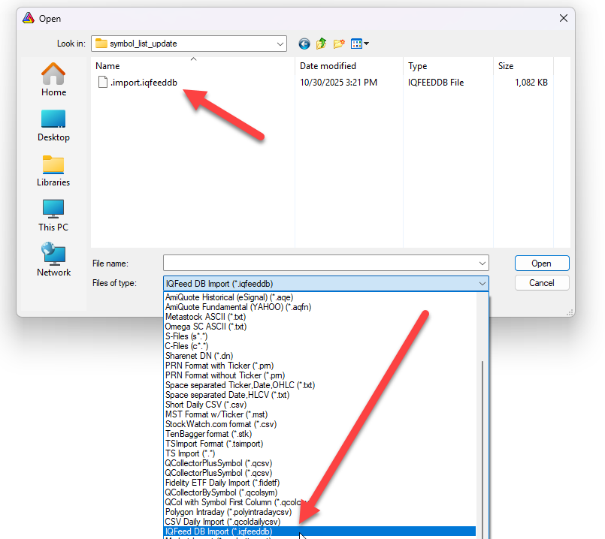605x539 pixels.
Task: Click inside the File name field
Action: [x=316, y=263]
